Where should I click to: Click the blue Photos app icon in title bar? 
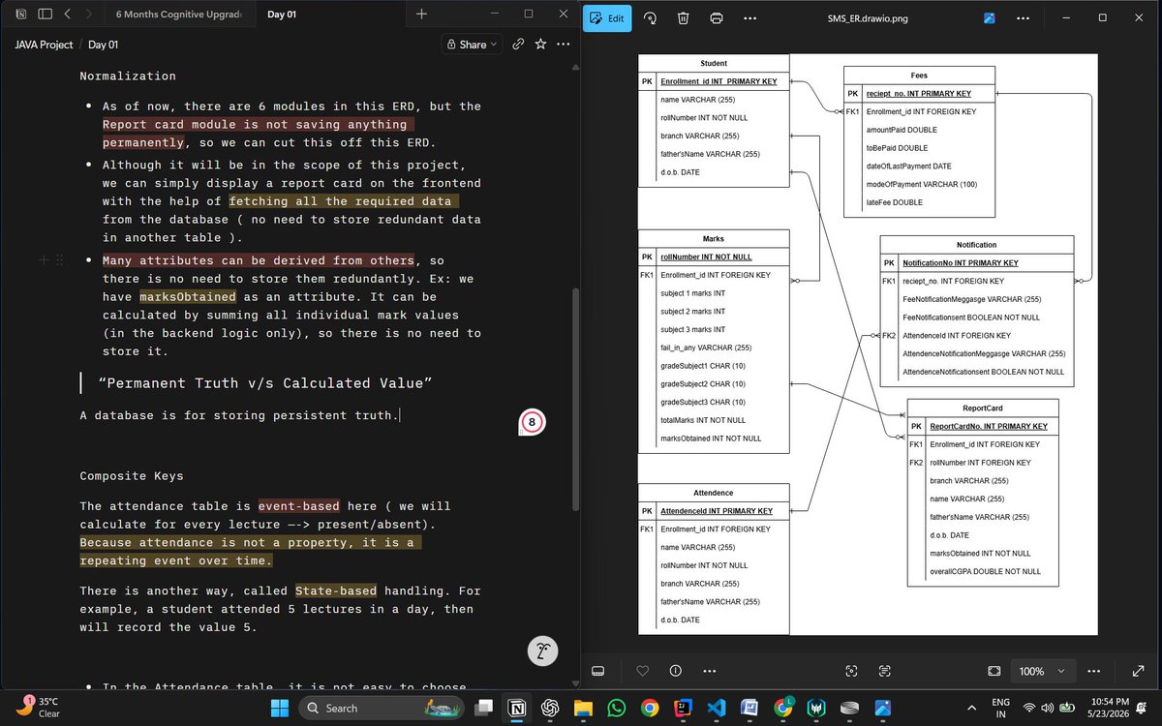pos(990,18)
